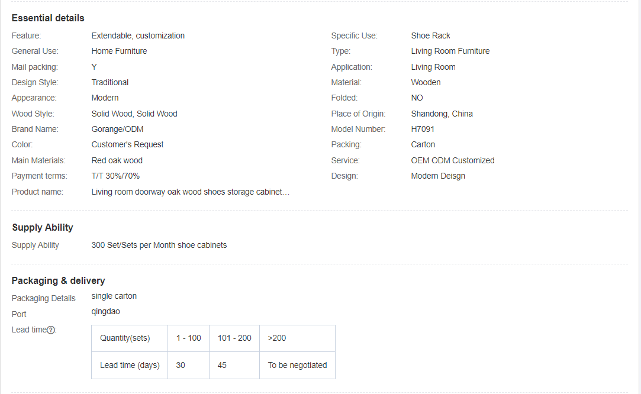Click the 'qingdao' port value
Viewport: 641px width, 394px height.
(105, 311)
